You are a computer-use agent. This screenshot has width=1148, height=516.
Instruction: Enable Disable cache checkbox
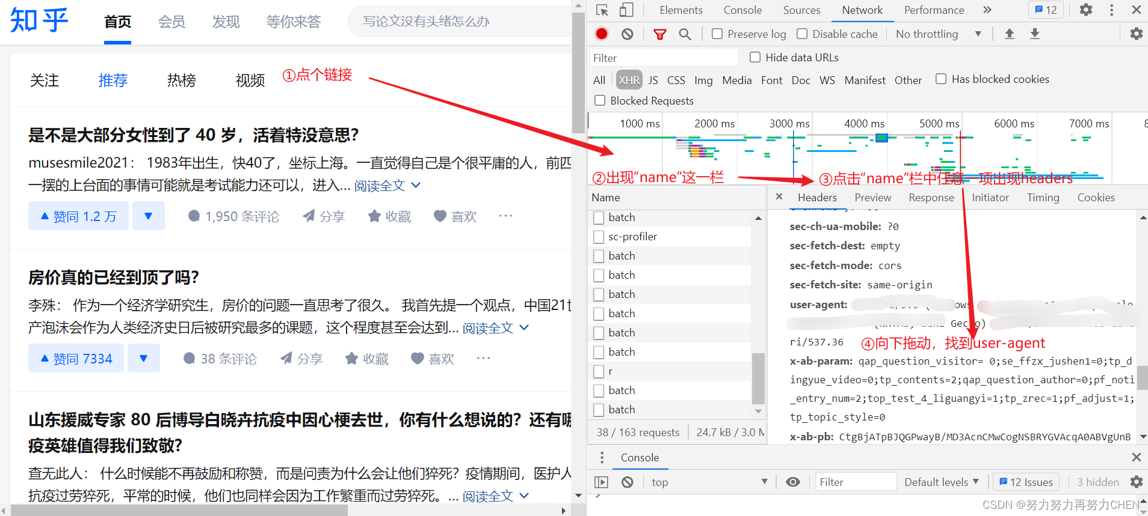(802, 34)
